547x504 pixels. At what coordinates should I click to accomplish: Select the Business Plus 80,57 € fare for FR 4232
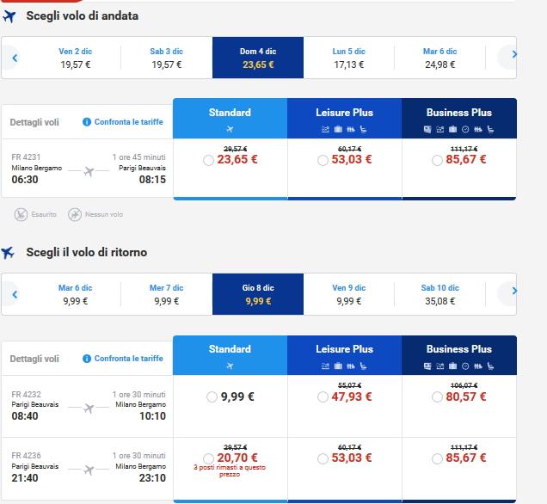[437, 397]
